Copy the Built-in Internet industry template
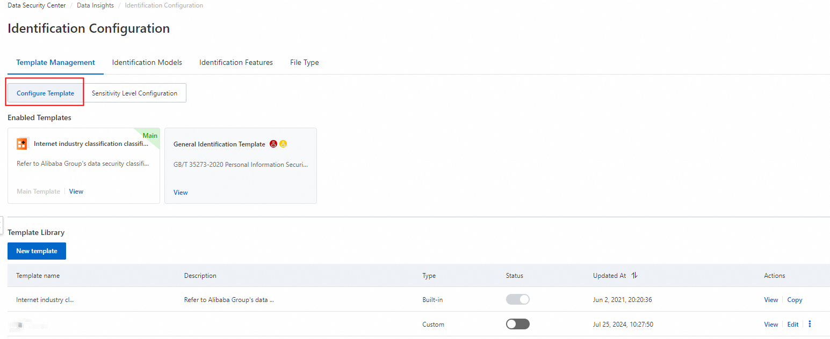 [795, 300]
